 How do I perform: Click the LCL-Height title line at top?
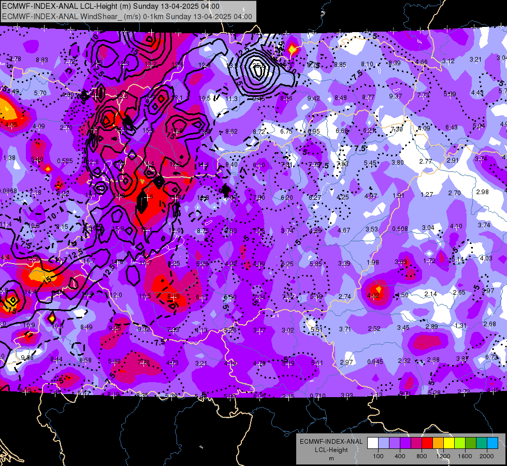[111, 6]
